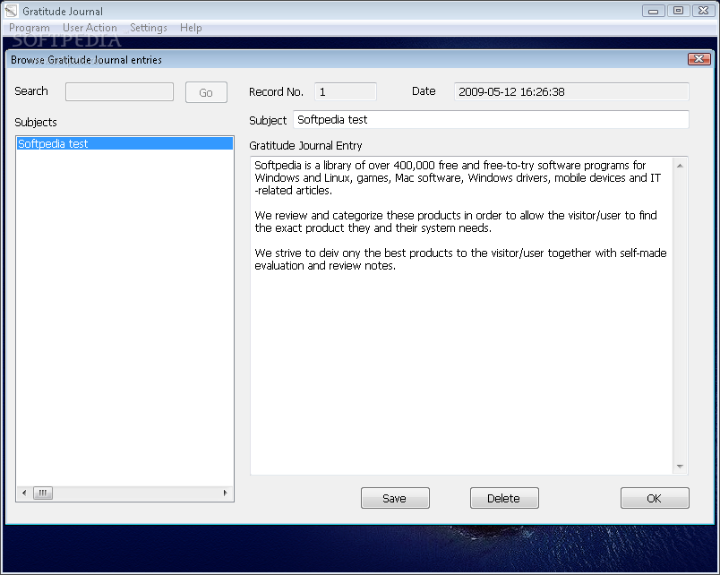Maximize the Gratitude Journal window

click(678, 11)
